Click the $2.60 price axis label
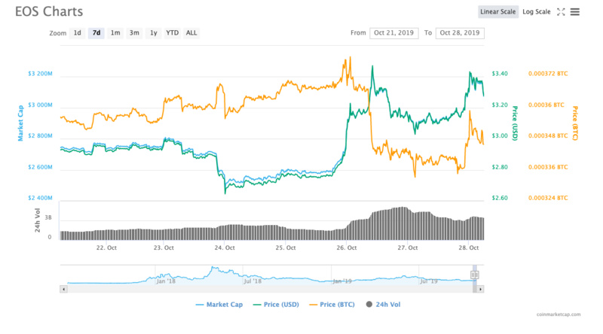The width and height of the screenshot is (603, 334). click(x=500, y=198)
